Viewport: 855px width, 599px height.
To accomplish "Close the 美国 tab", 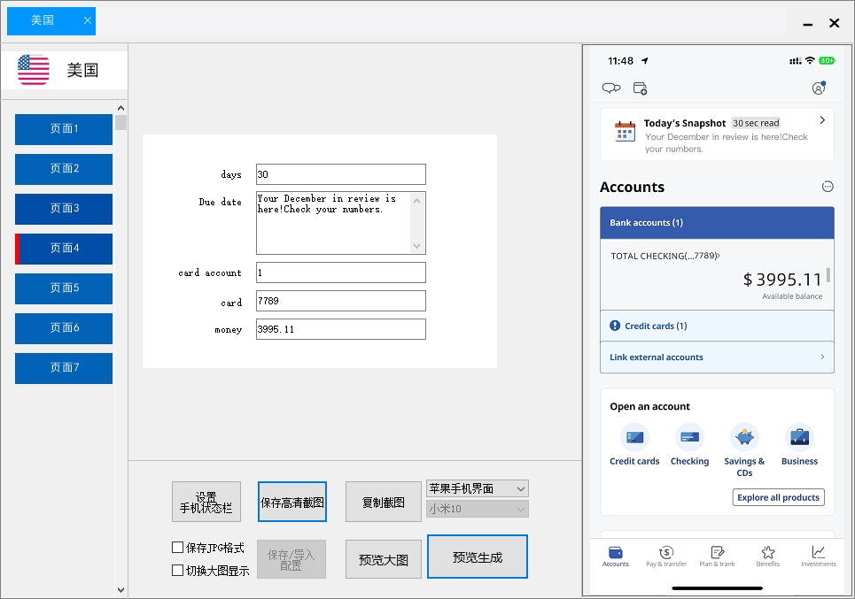I will [x=87, y=20].
